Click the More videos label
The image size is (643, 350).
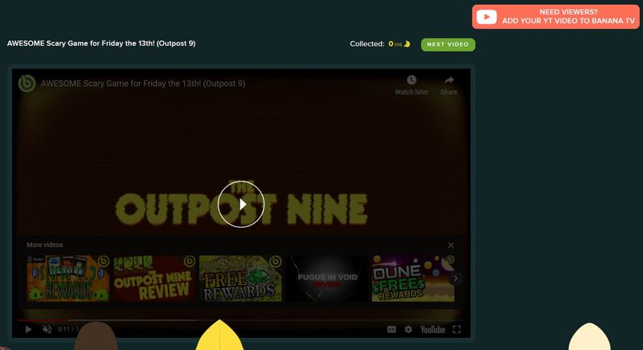coord(45,245)
